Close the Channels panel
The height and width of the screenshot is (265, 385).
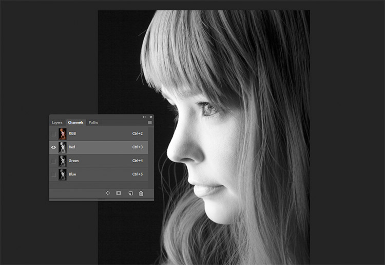point(151,117)
